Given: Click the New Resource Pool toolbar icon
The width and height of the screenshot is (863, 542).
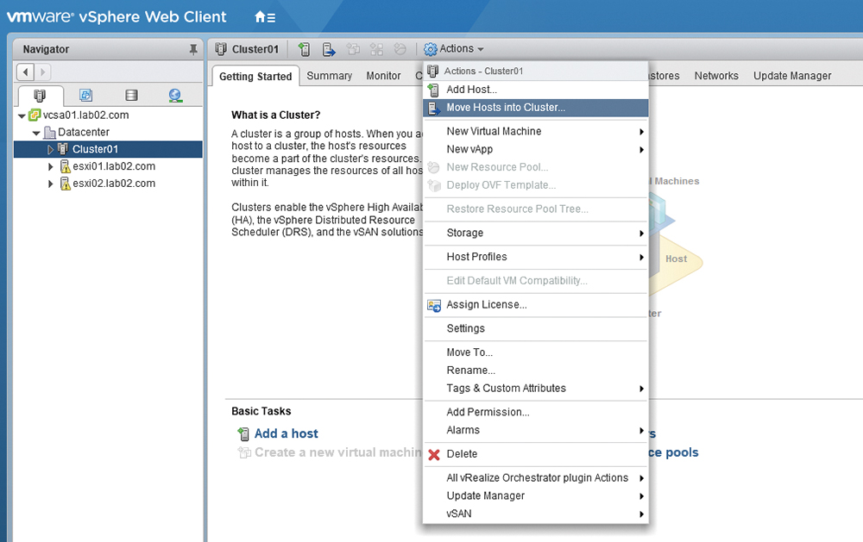Looking at the screenshot, I should (x=400, y=49).
